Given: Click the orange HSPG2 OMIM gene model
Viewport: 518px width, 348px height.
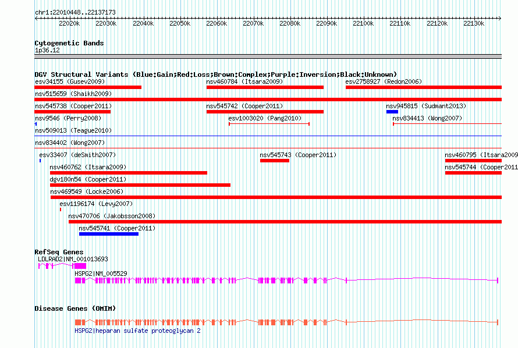Looking at the screenshot, I should pos(286,322).
